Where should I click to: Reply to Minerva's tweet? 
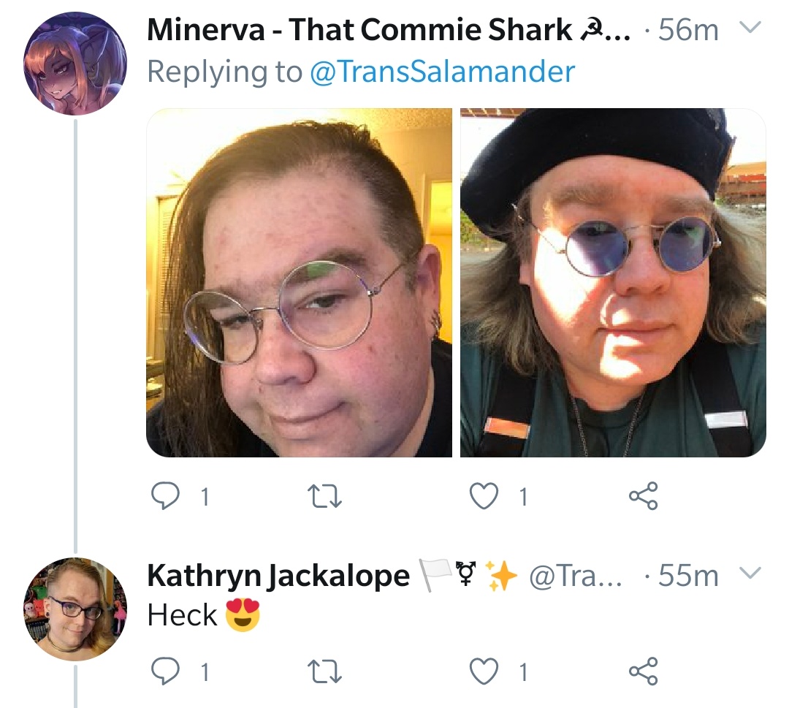tap(166, 496)
